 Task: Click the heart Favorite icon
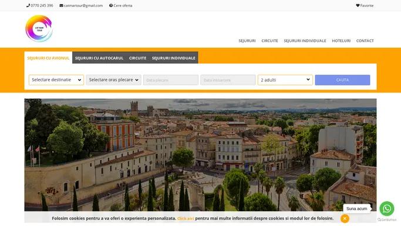pyautogui.click(x=358, y=5)
